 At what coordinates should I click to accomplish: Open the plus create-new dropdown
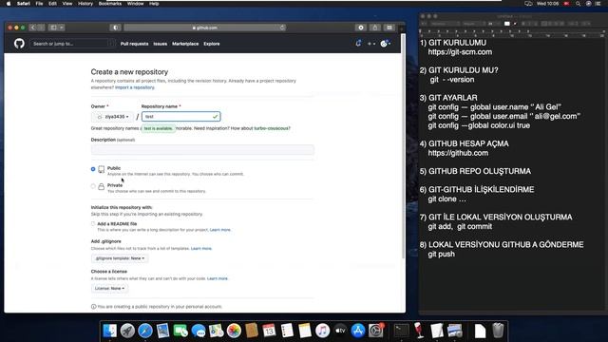[x=371, y=44]
